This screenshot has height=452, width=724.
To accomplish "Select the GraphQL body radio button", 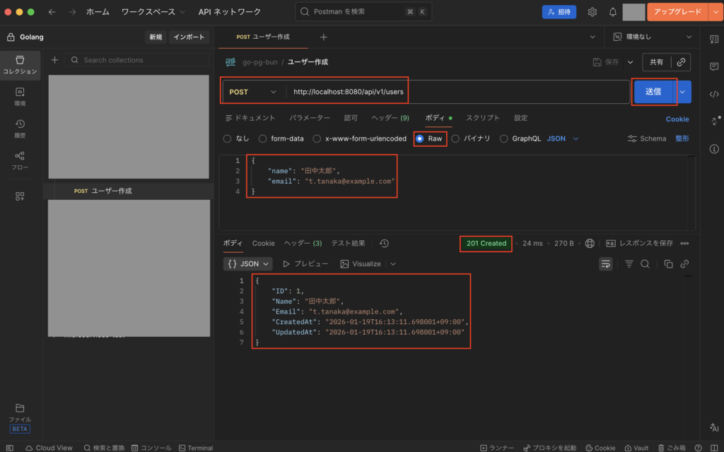I will 504,138.
